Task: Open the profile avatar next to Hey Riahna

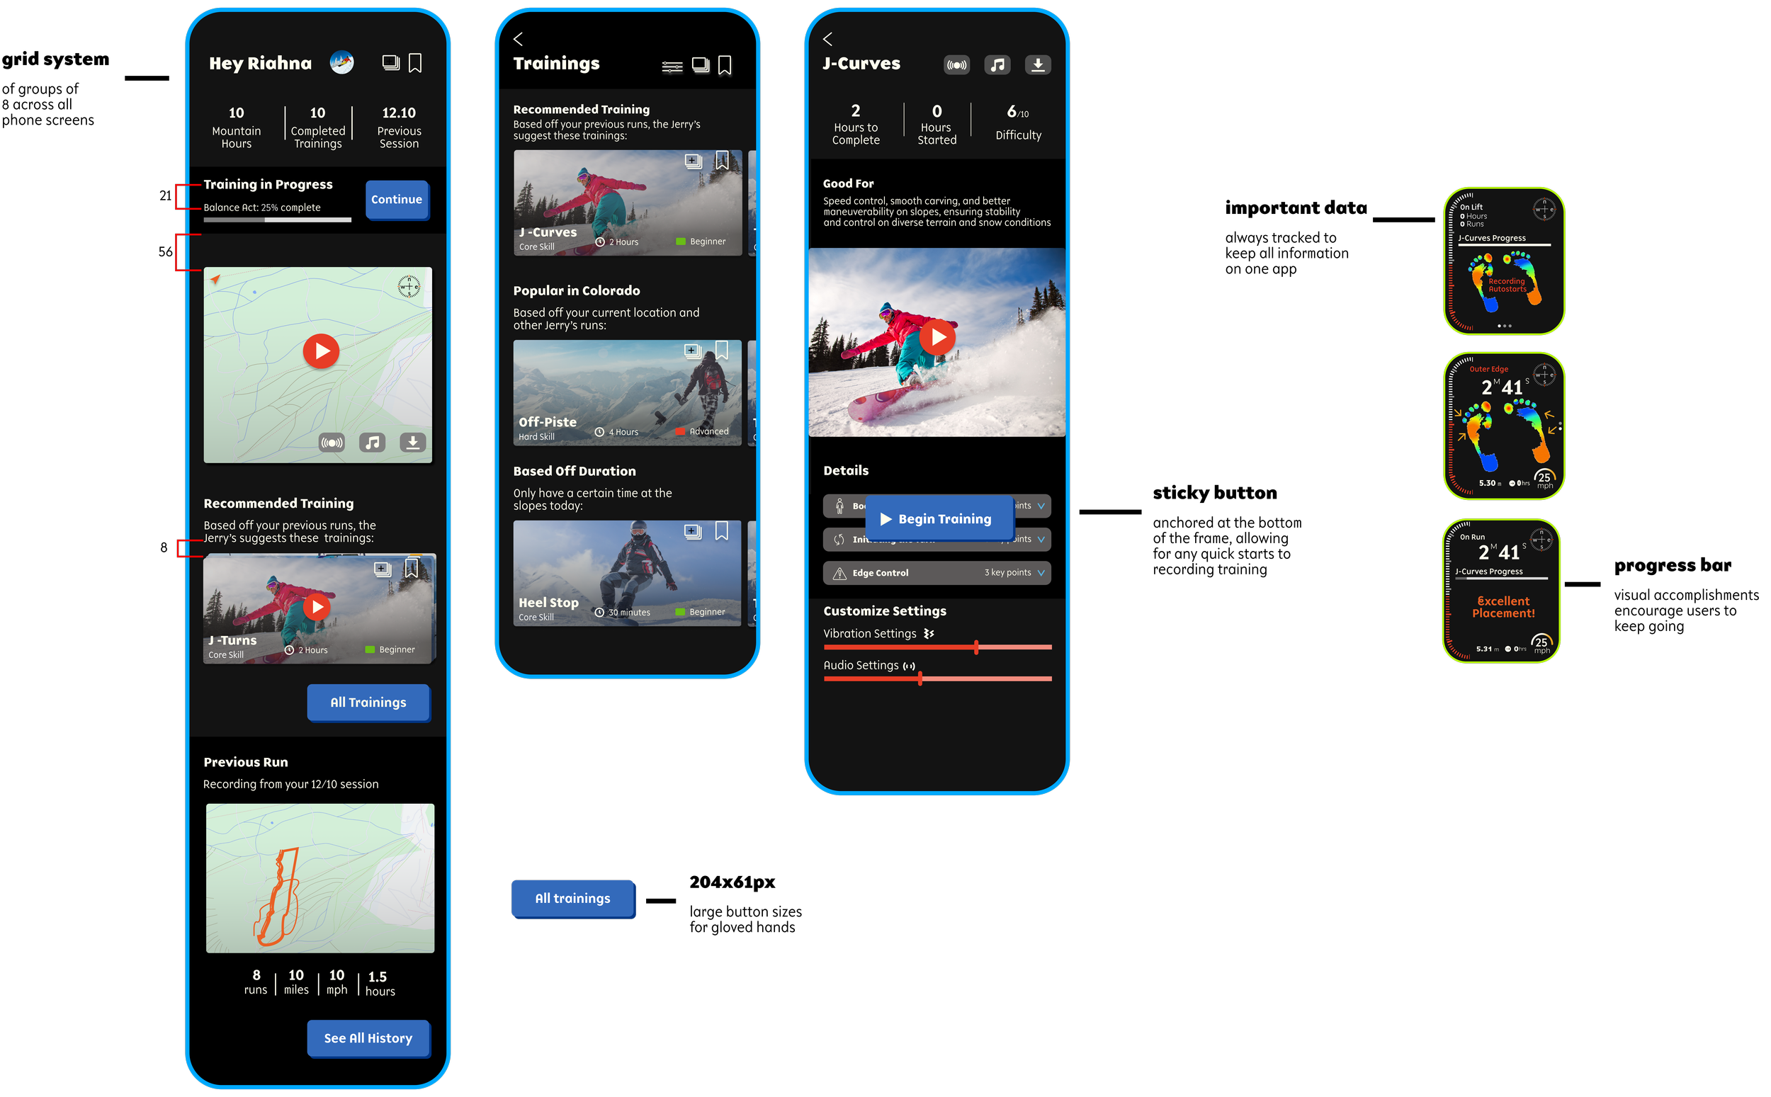Action: [x=341, y=62]
